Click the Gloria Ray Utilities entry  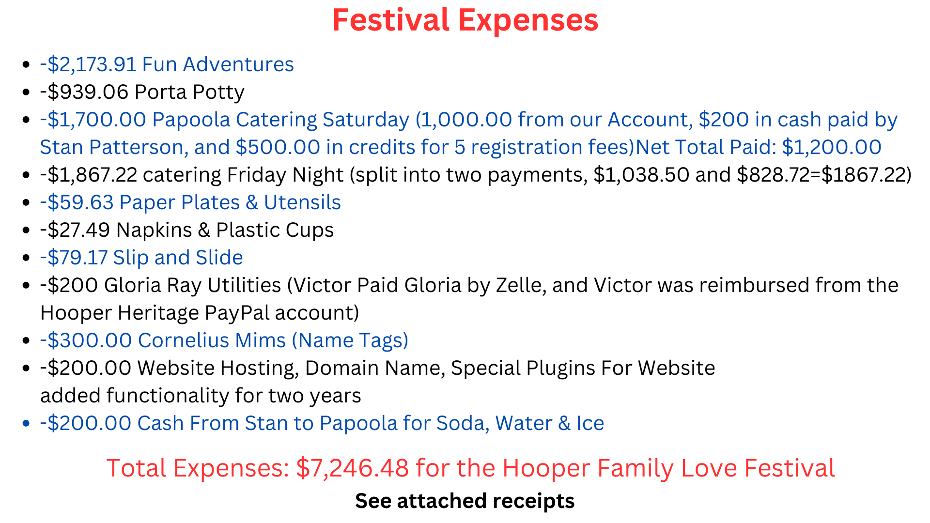coord(192,285)
